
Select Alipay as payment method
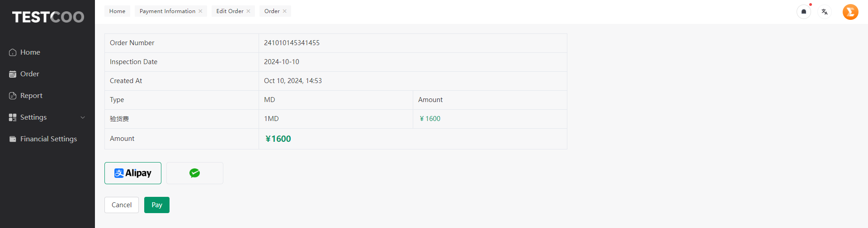pos(133,173)
